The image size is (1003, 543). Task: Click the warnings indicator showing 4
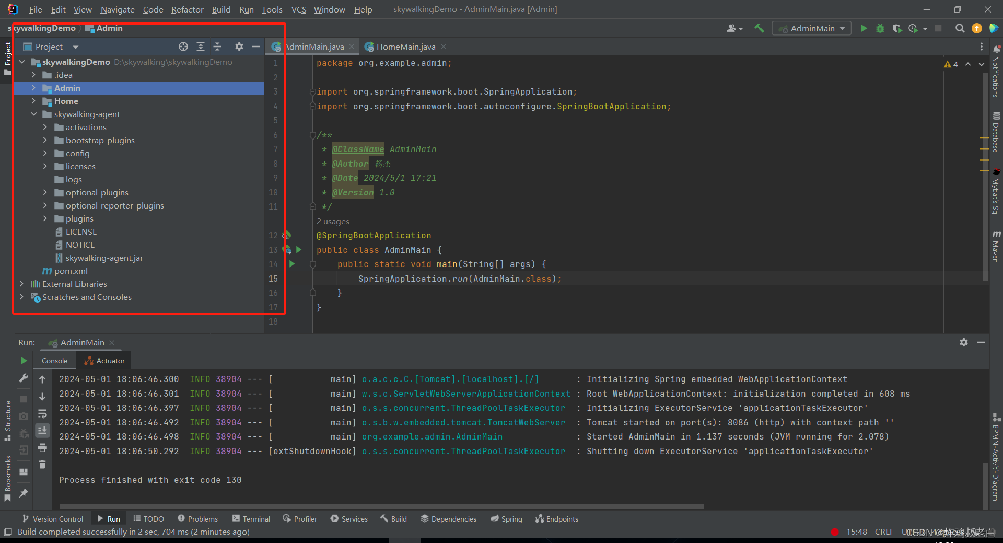click(951, 64)
